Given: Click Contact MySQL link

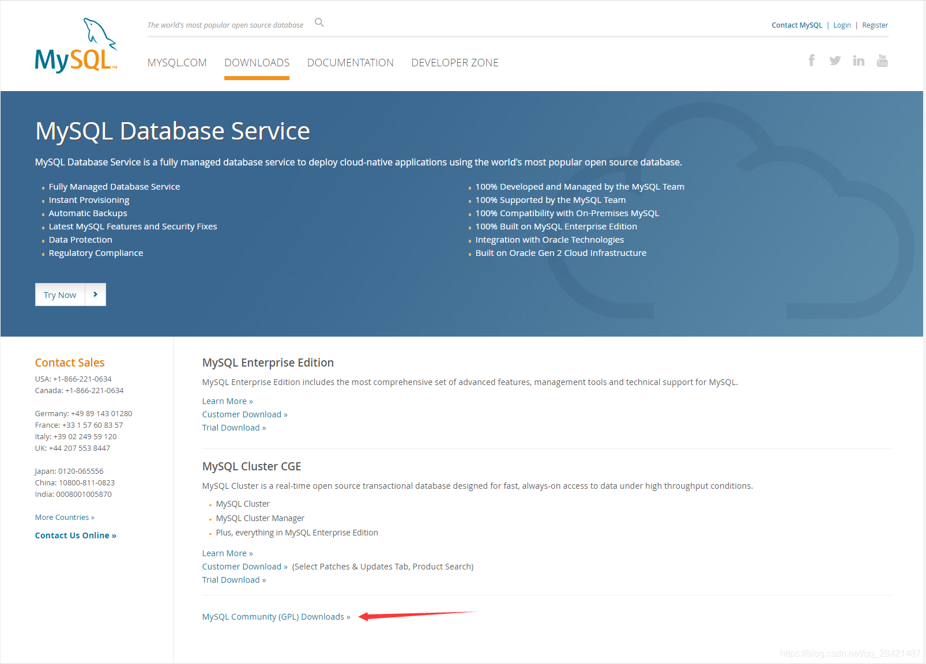Looking at the screenshot, I should [x=797, y=25].
